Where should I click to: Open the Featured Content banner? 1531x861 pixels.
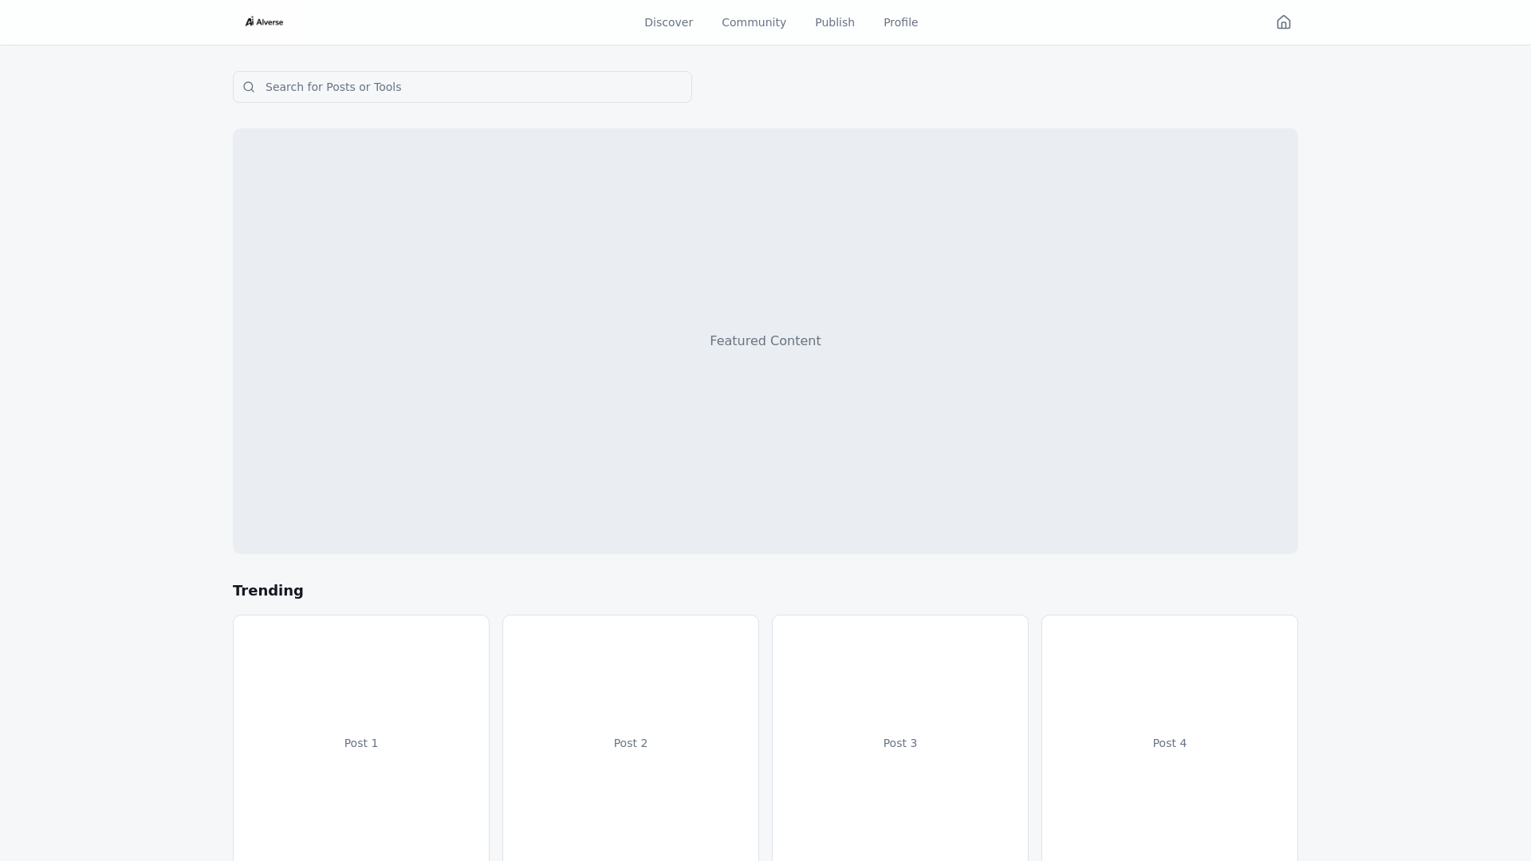click(765, 341)
